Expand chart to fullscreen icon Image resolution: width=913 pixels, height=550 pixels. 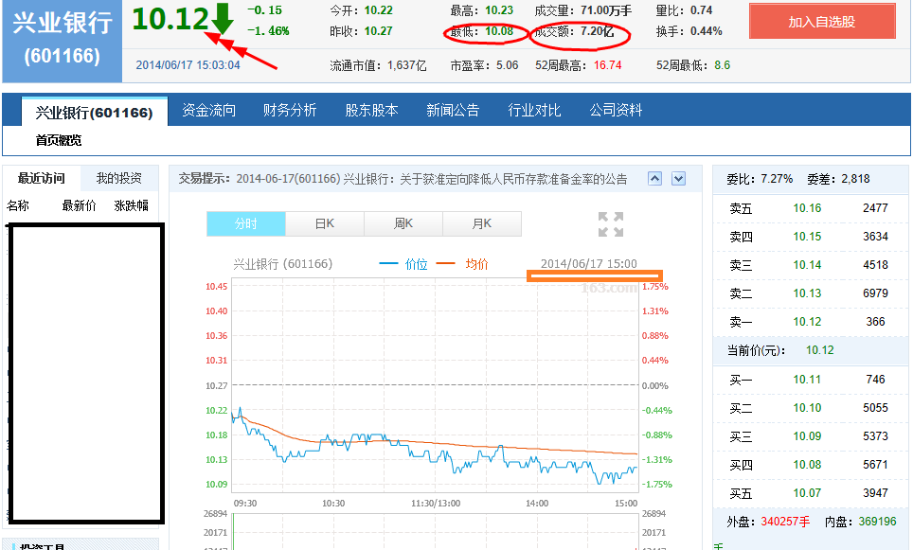[611, 224]
